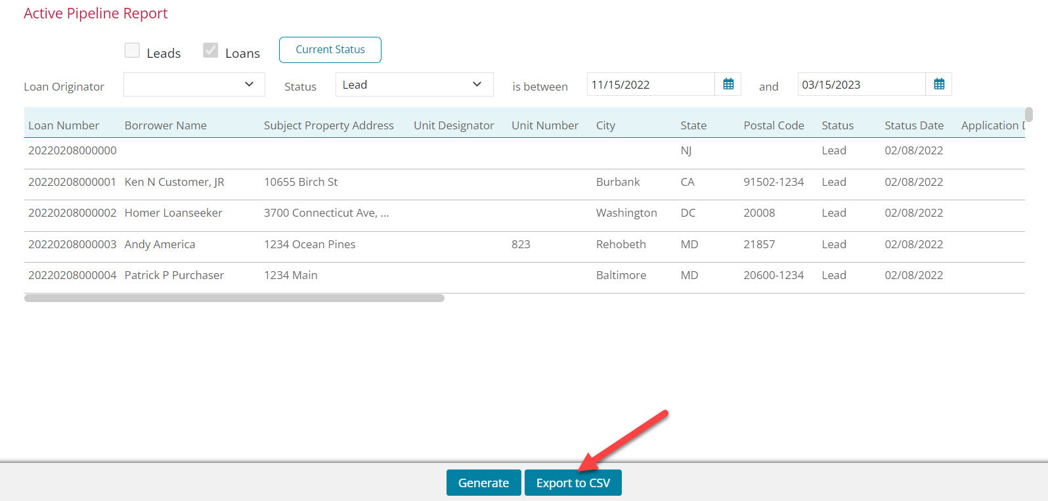Sort by Loan Number column header

tap(64, 125)
